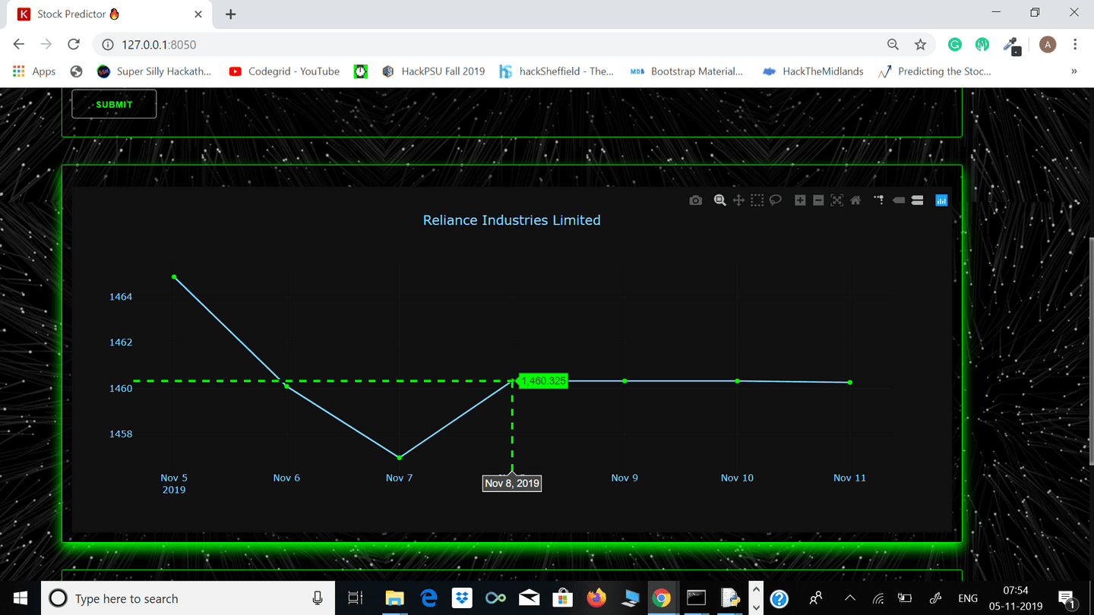Choose Box Select tool in chart modebar
Viewport: 1094px width, 615px height.
tap(757, 200)
